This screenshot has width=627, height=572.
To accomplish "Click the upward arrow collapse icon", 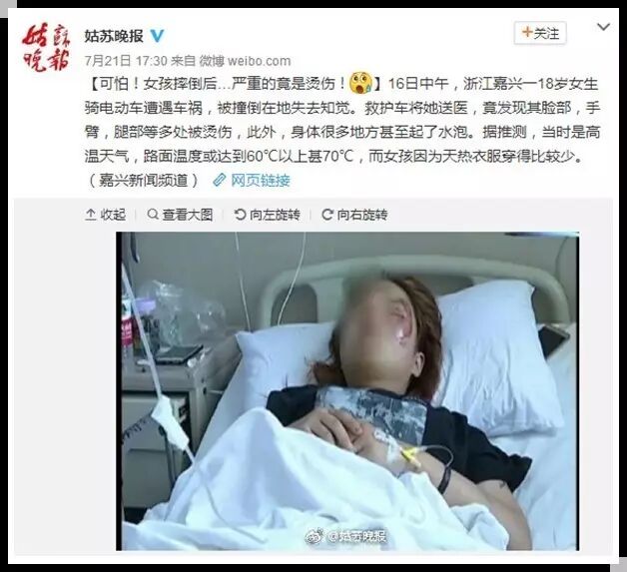I will tap(91, 215).
